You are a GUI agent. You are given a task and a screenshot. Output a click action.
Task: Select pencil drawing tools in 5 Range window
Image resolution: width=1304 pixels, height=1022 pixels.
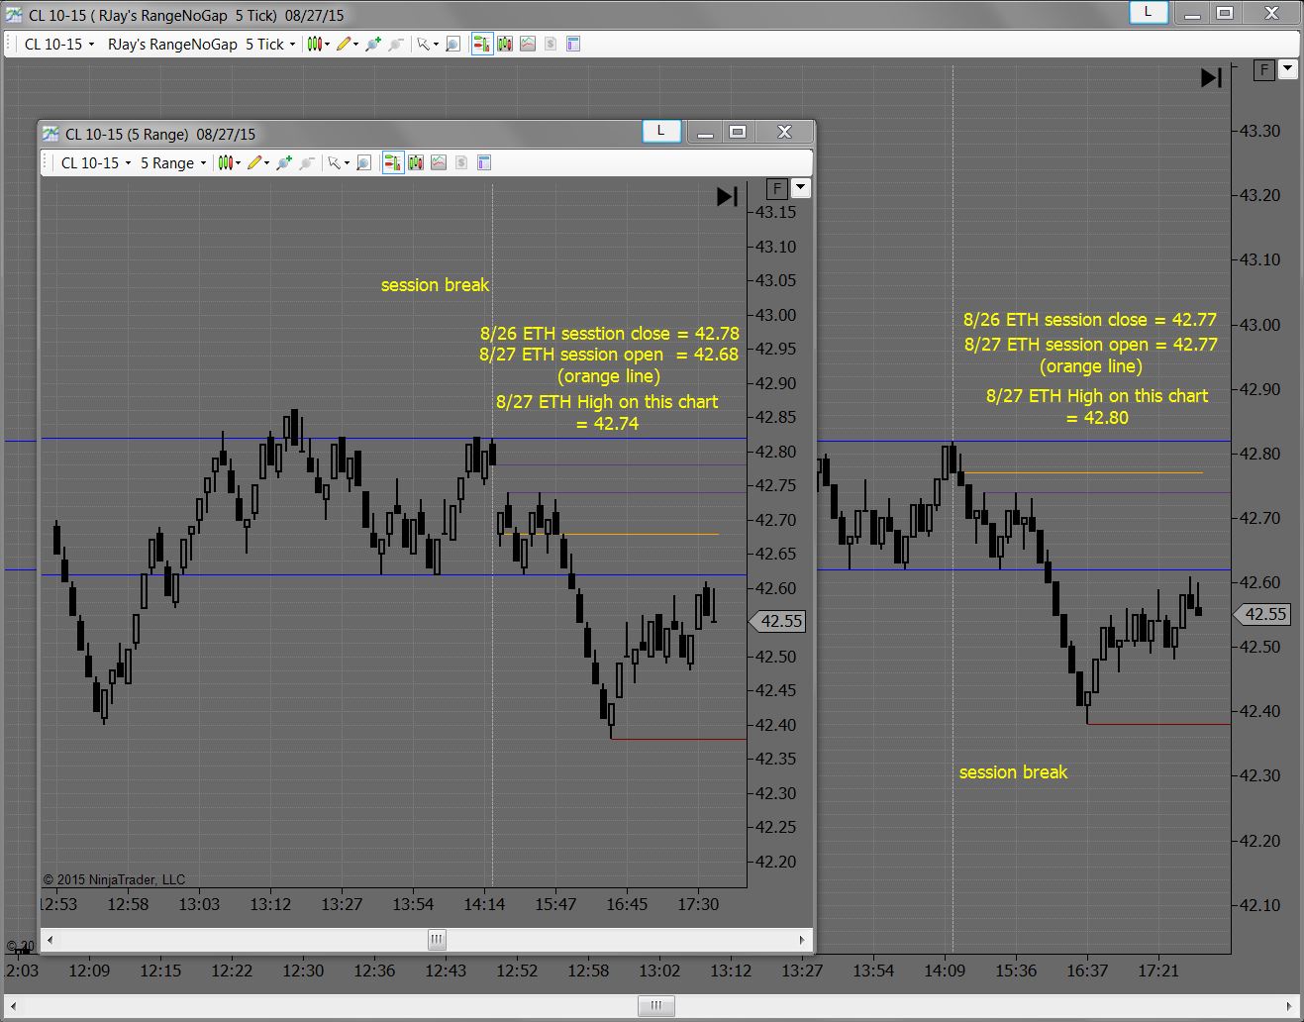point(253,162)
